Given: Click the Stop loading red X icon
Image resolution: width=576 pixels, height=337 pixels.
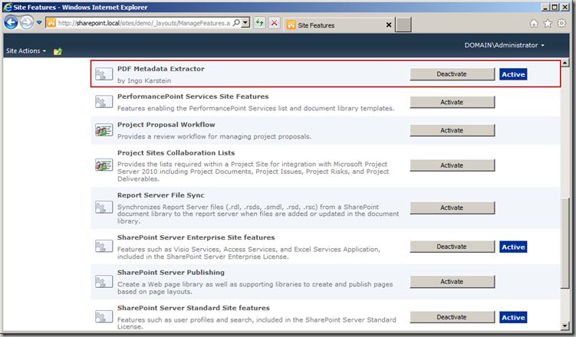Looking at the screenshot, I should [274, 23].
